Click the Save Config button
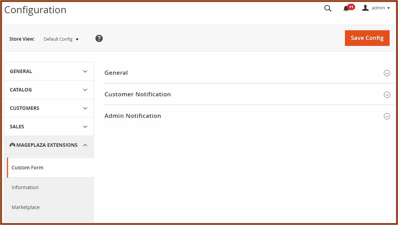Viewport: 398px width, 225px height. [367, 38]
